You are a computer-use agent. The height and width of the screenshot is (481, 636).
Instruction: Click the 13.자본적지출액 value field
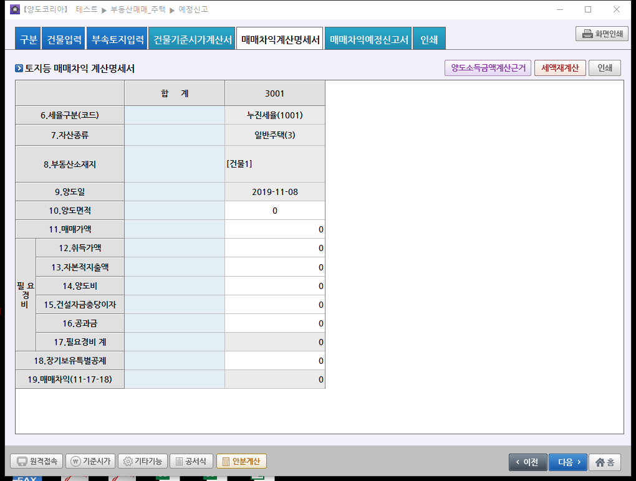point(275,267)
